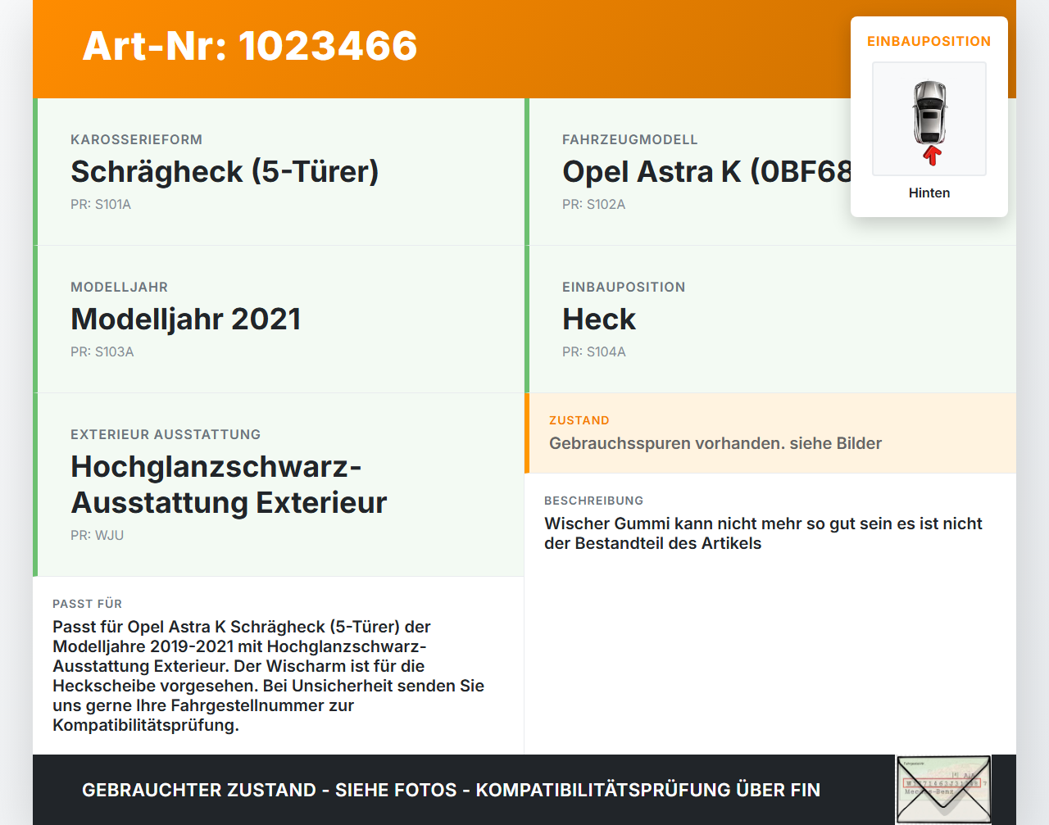This screenshot has width=1049, height=825.
Task: Click the Heck position value
Action: (x=599, y=319)
